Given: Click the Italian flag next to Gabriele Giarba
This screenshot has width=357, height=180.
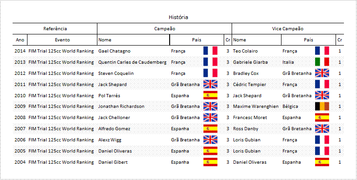Looking at the screenshot, I should point(322,62).
